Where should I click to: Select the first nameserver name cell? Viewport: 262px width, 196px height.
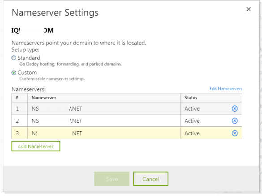click(104, 108)
